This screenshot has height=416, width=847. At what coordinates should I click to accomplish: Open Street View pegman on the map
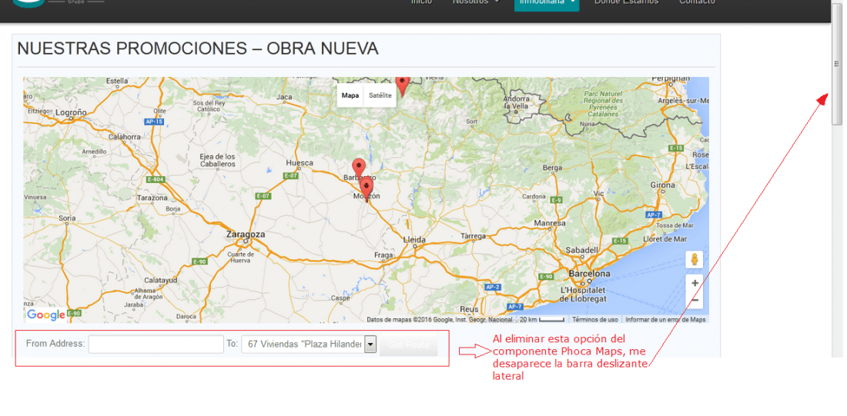pos(694,260)
